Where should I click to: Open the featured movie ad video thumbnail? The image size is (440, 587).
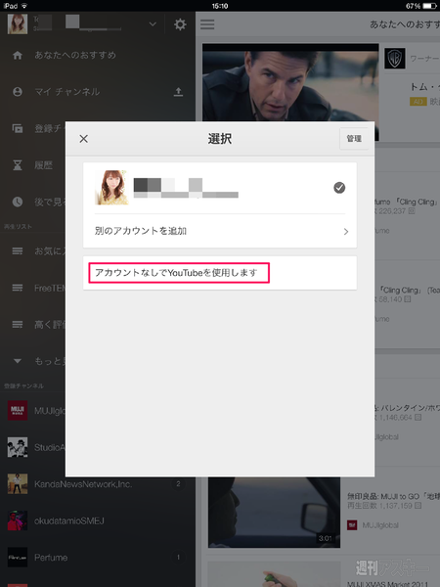click(x=290, y=82)
